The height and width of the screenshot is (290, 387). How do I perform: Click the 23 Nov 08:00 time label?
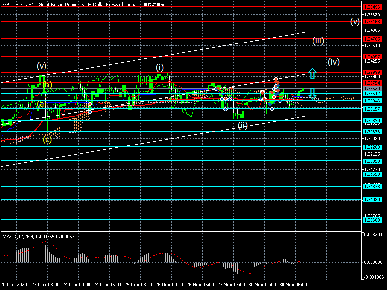[x=45, y=284]
